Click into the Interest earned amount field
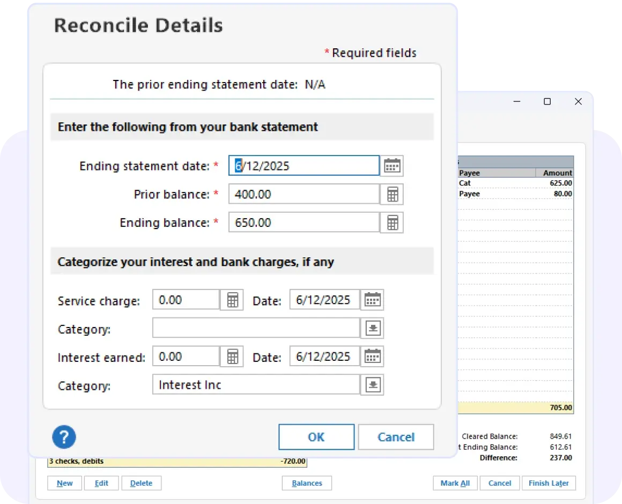The image size is (622, 504). [x=185, y=356]
